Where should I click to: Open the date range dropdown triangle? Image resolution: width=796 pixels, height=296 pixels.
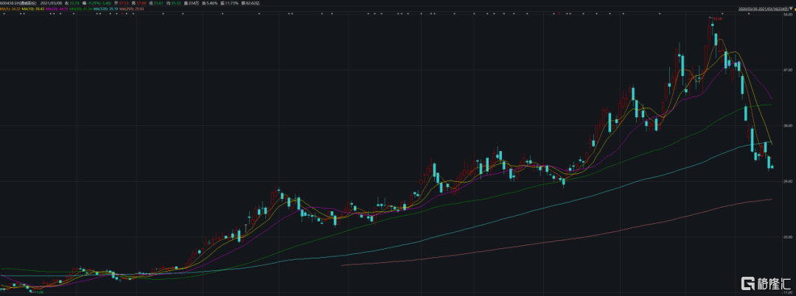pyautogui.click(x=790, y=9)
